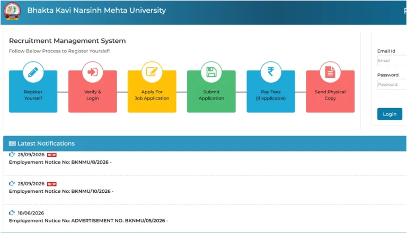Open the Send Physical Copy card
The width and height of the screenshot is (407, 233).
click(330, 91)
